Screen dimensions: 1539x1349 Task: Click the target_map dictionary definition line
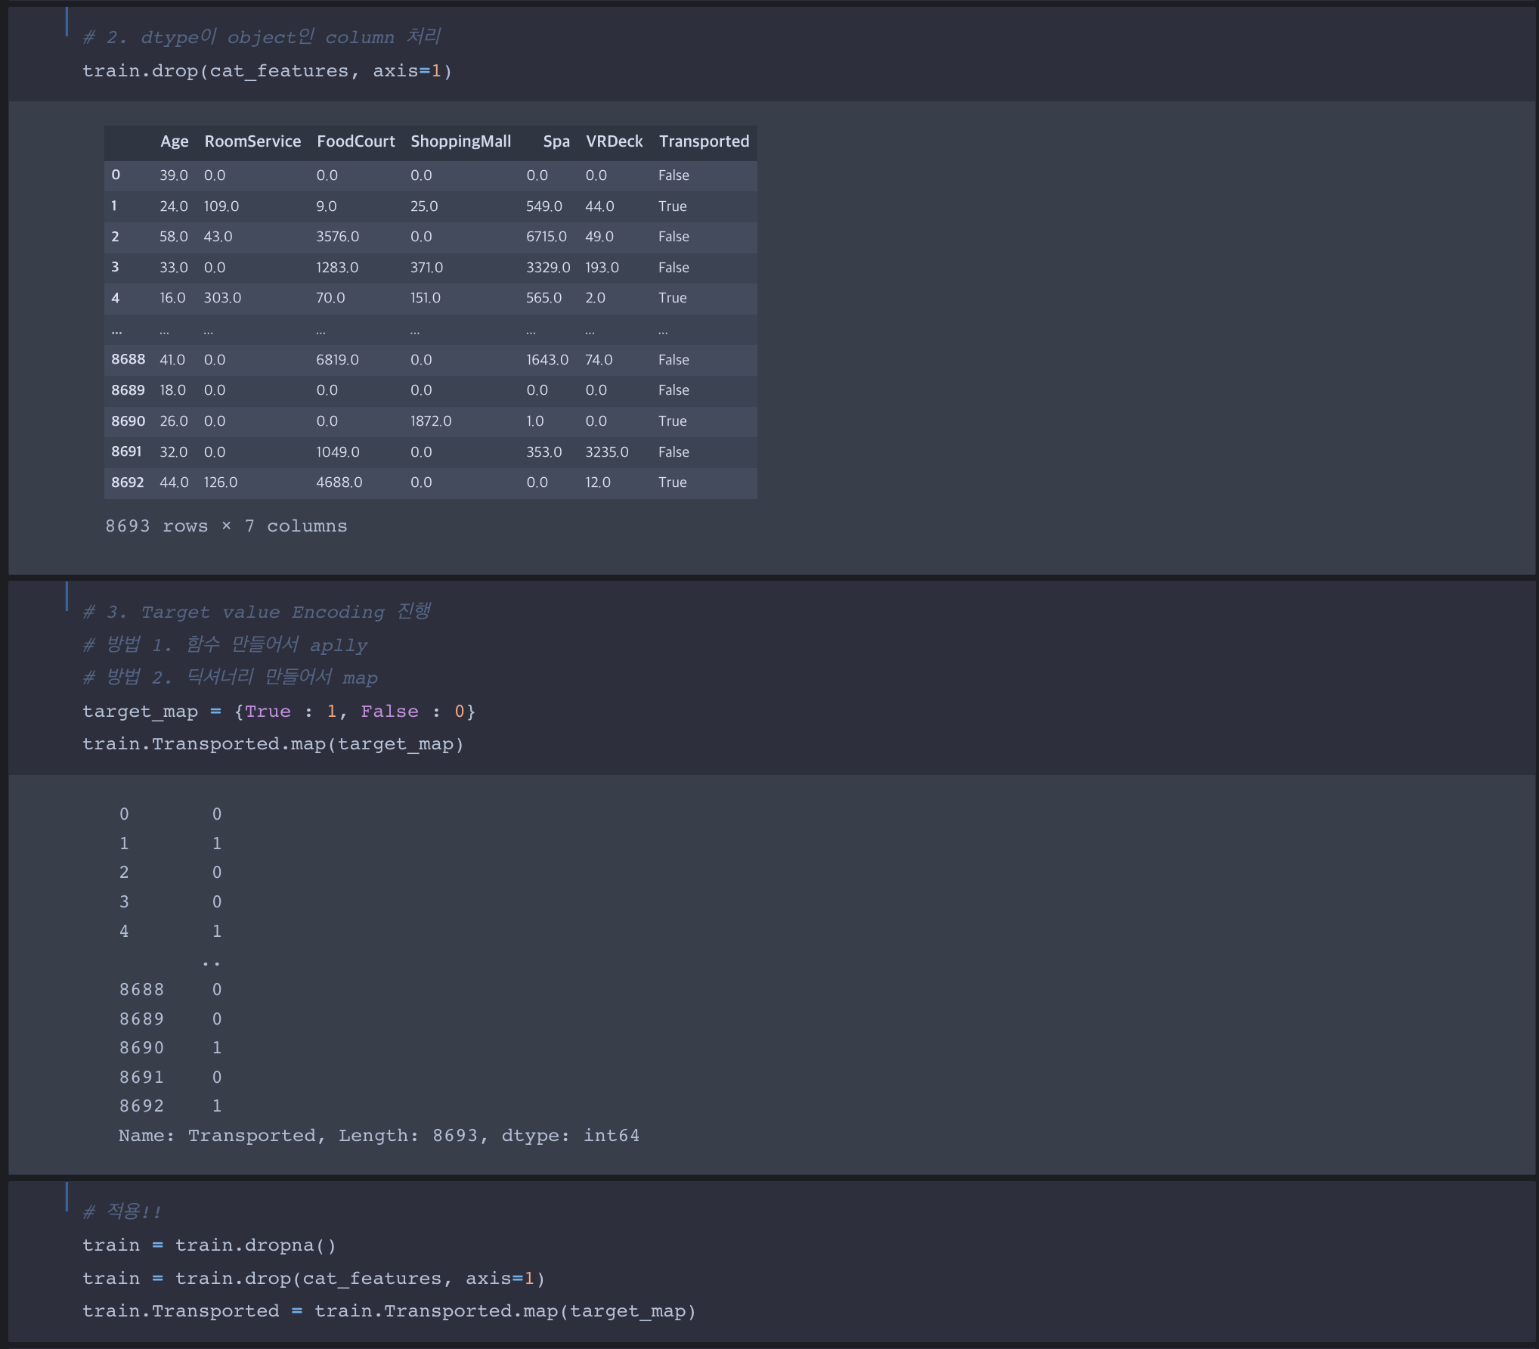(x=278, y=712)
